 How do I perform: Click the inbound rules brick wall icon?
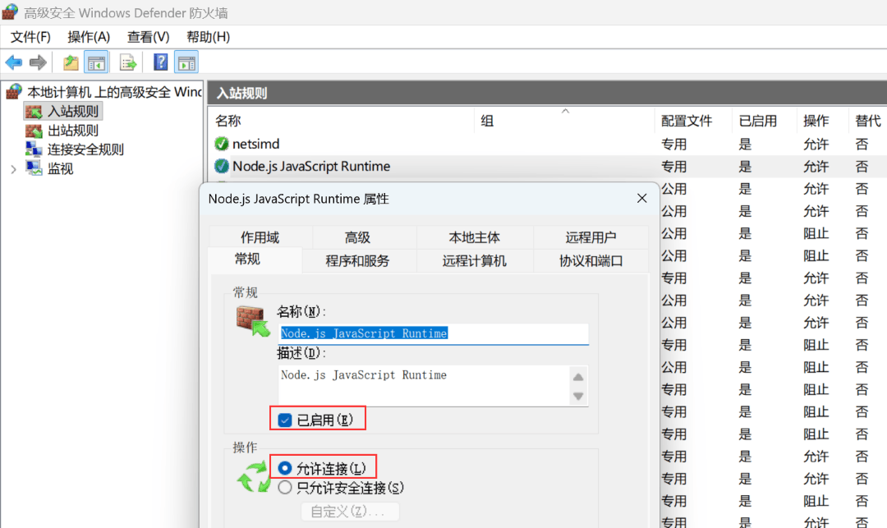pyautogui.click(x=34, y=112)
